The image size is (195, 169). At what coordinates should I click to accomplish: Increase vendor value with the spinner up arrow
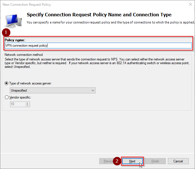27,103
